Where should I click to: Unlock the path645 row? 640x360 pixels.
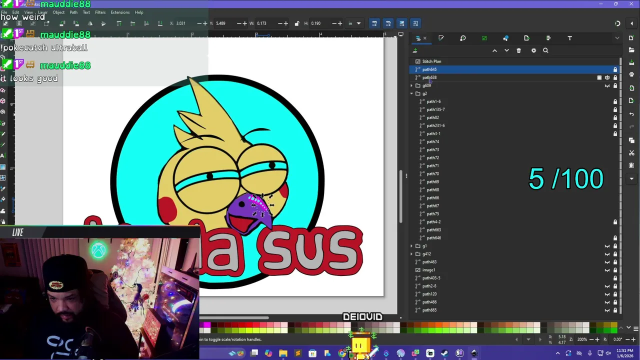click(x=615, y=69)
